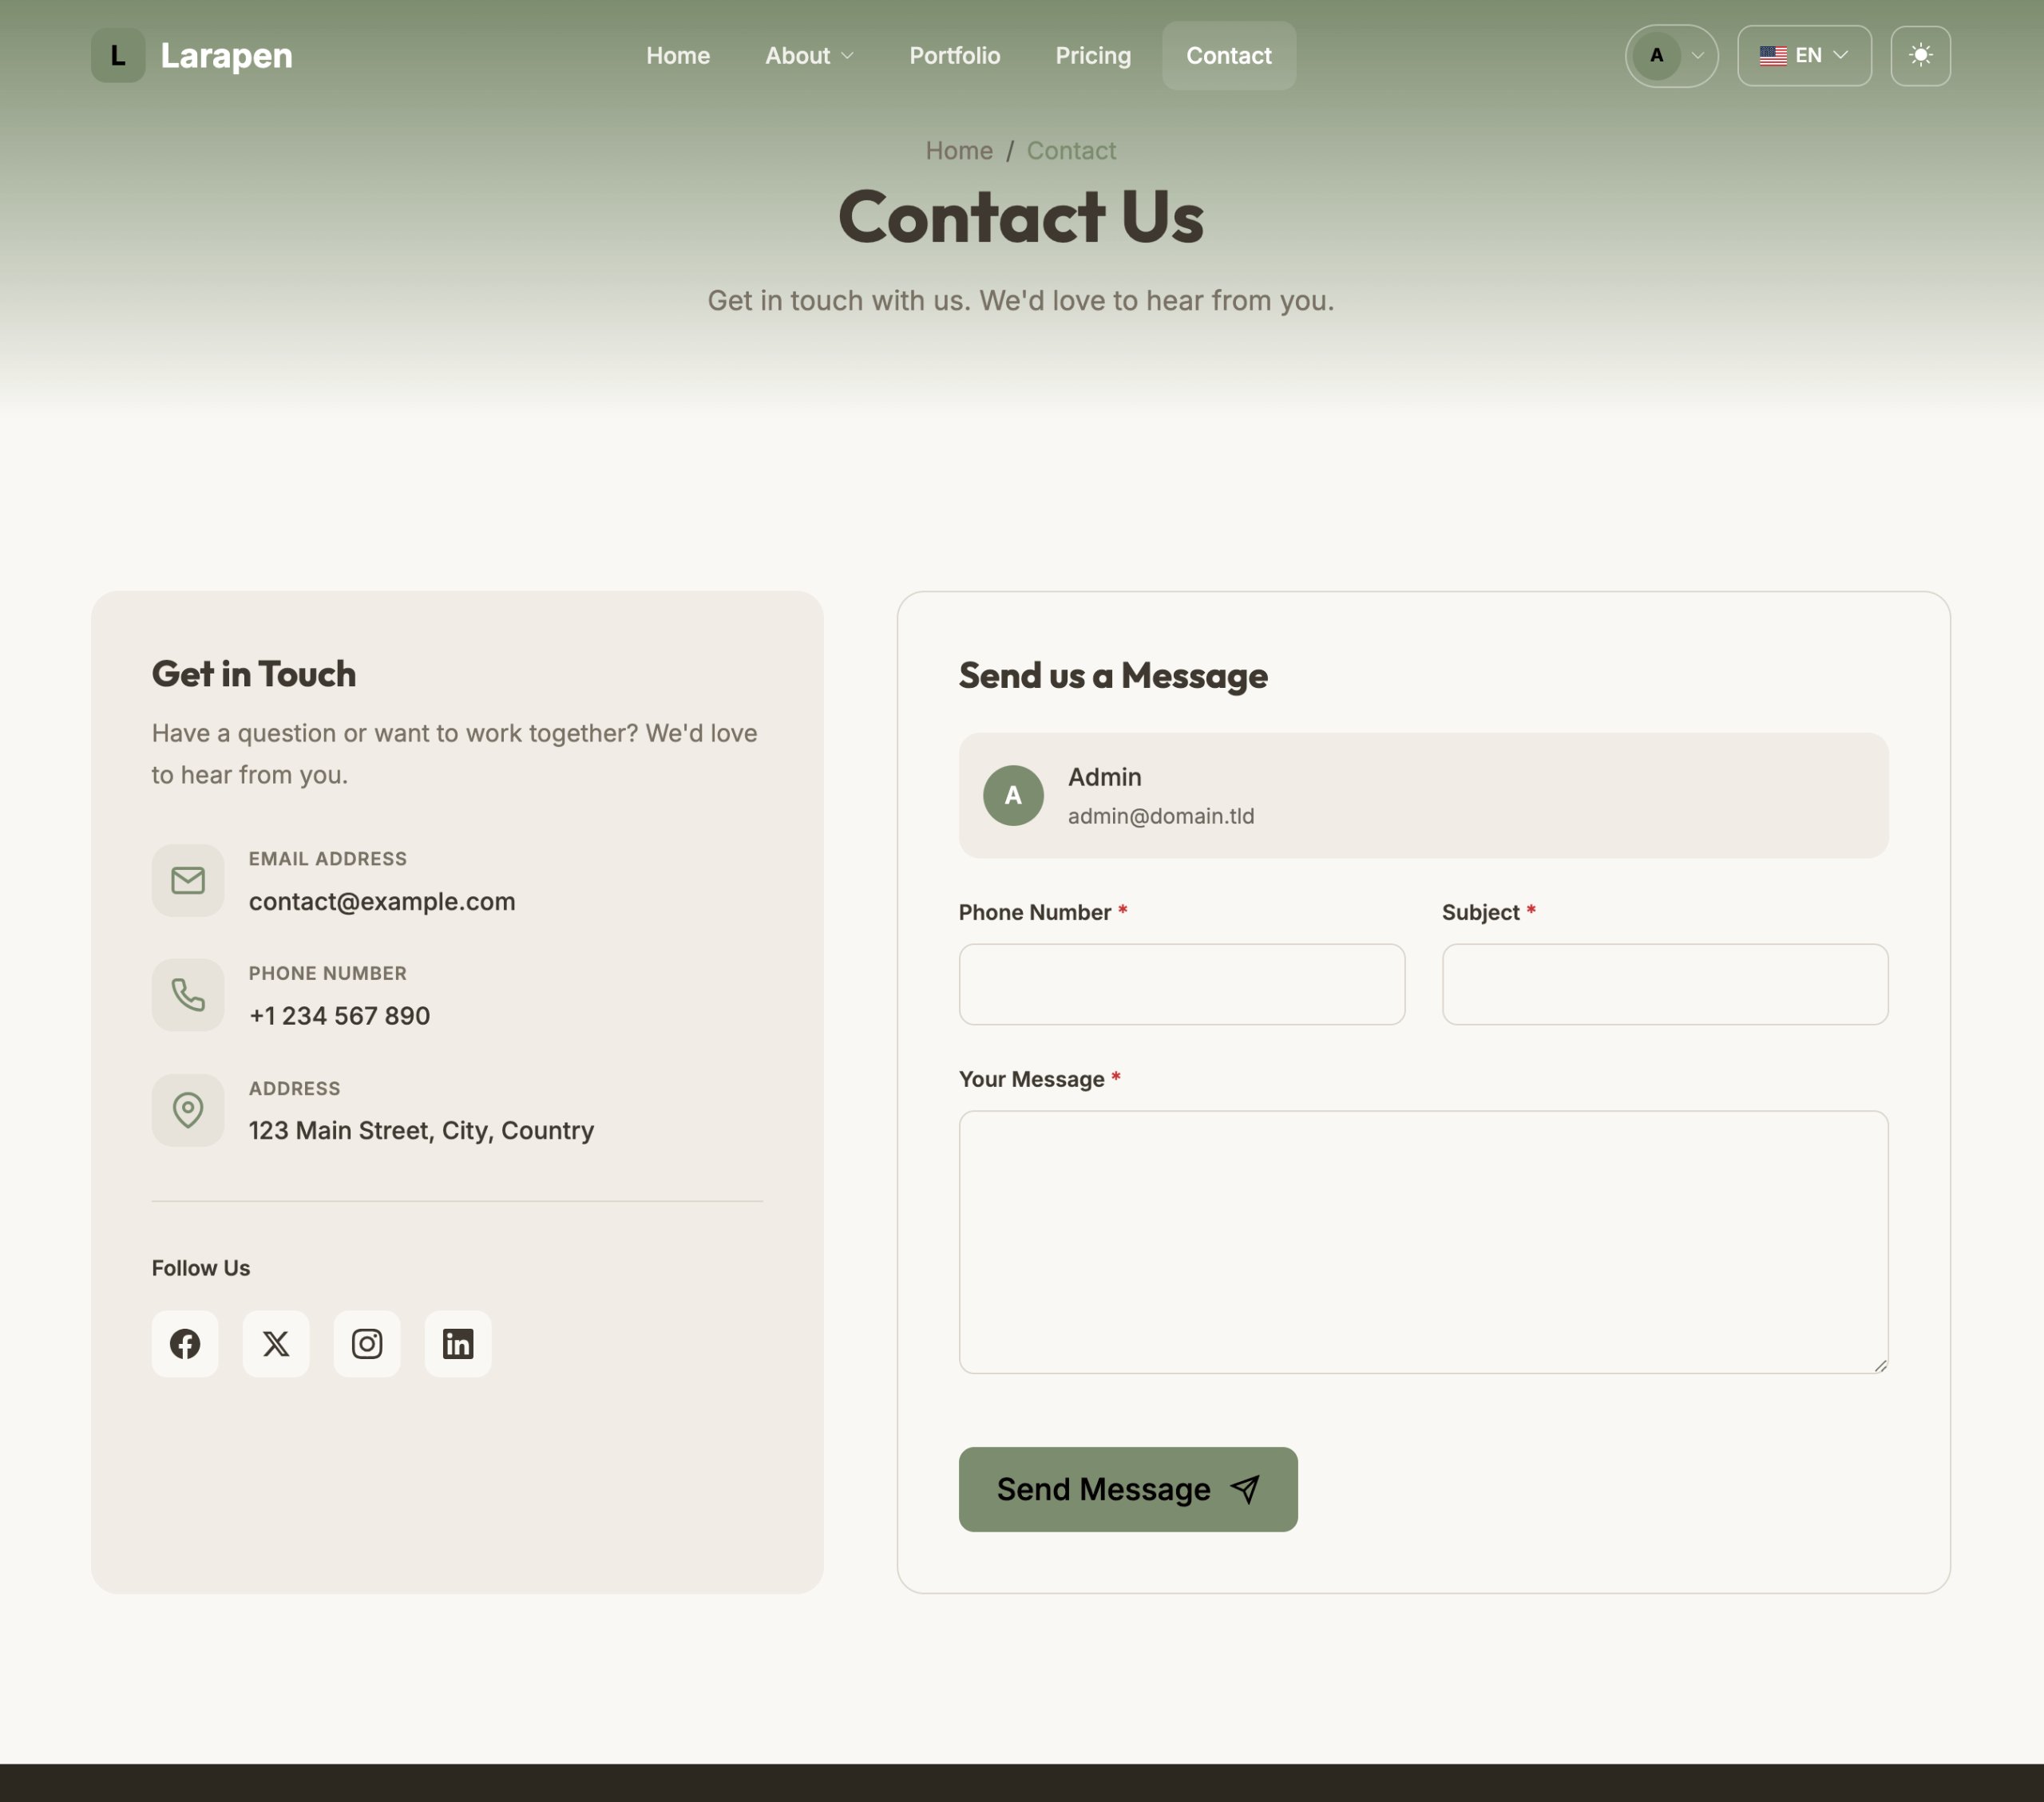This screenshot has height=1802, width=2044.
Task: Click inside the Your Message textarea
Action: (1422, 1240)
